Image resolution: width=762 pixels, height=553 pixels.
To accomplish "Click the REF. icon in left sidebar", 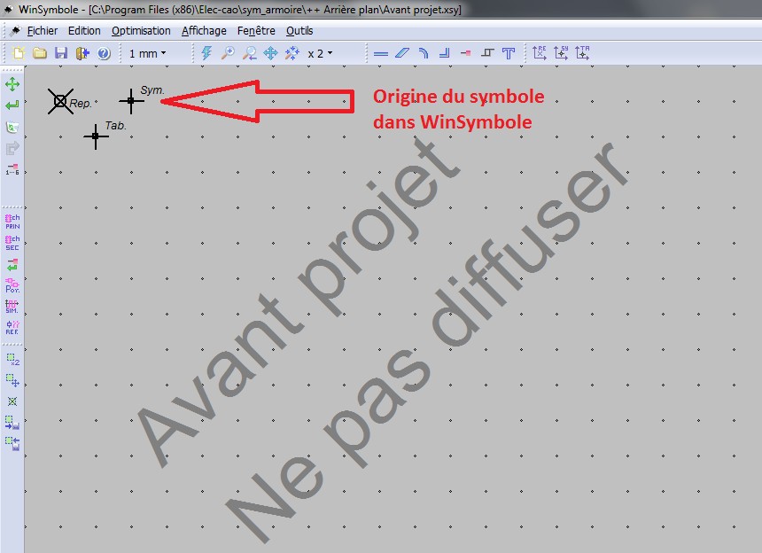I will (12, 327).
